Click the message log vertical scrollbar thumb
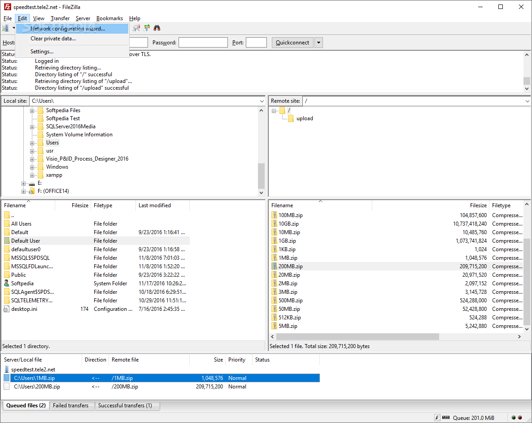Screen dimensions: 532x423 pyautogui.click(x=527, y=81)
